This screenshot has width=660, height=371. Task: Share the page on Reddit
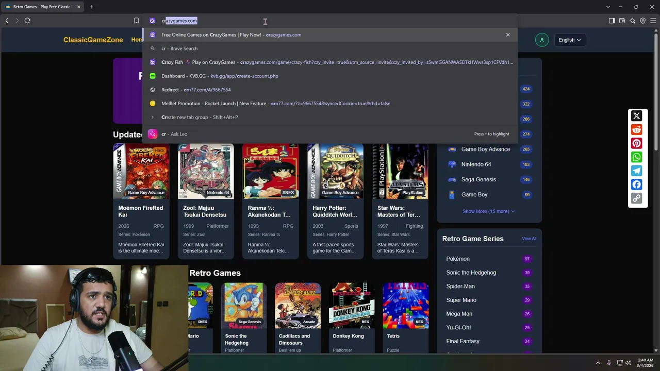pos(637,130)
